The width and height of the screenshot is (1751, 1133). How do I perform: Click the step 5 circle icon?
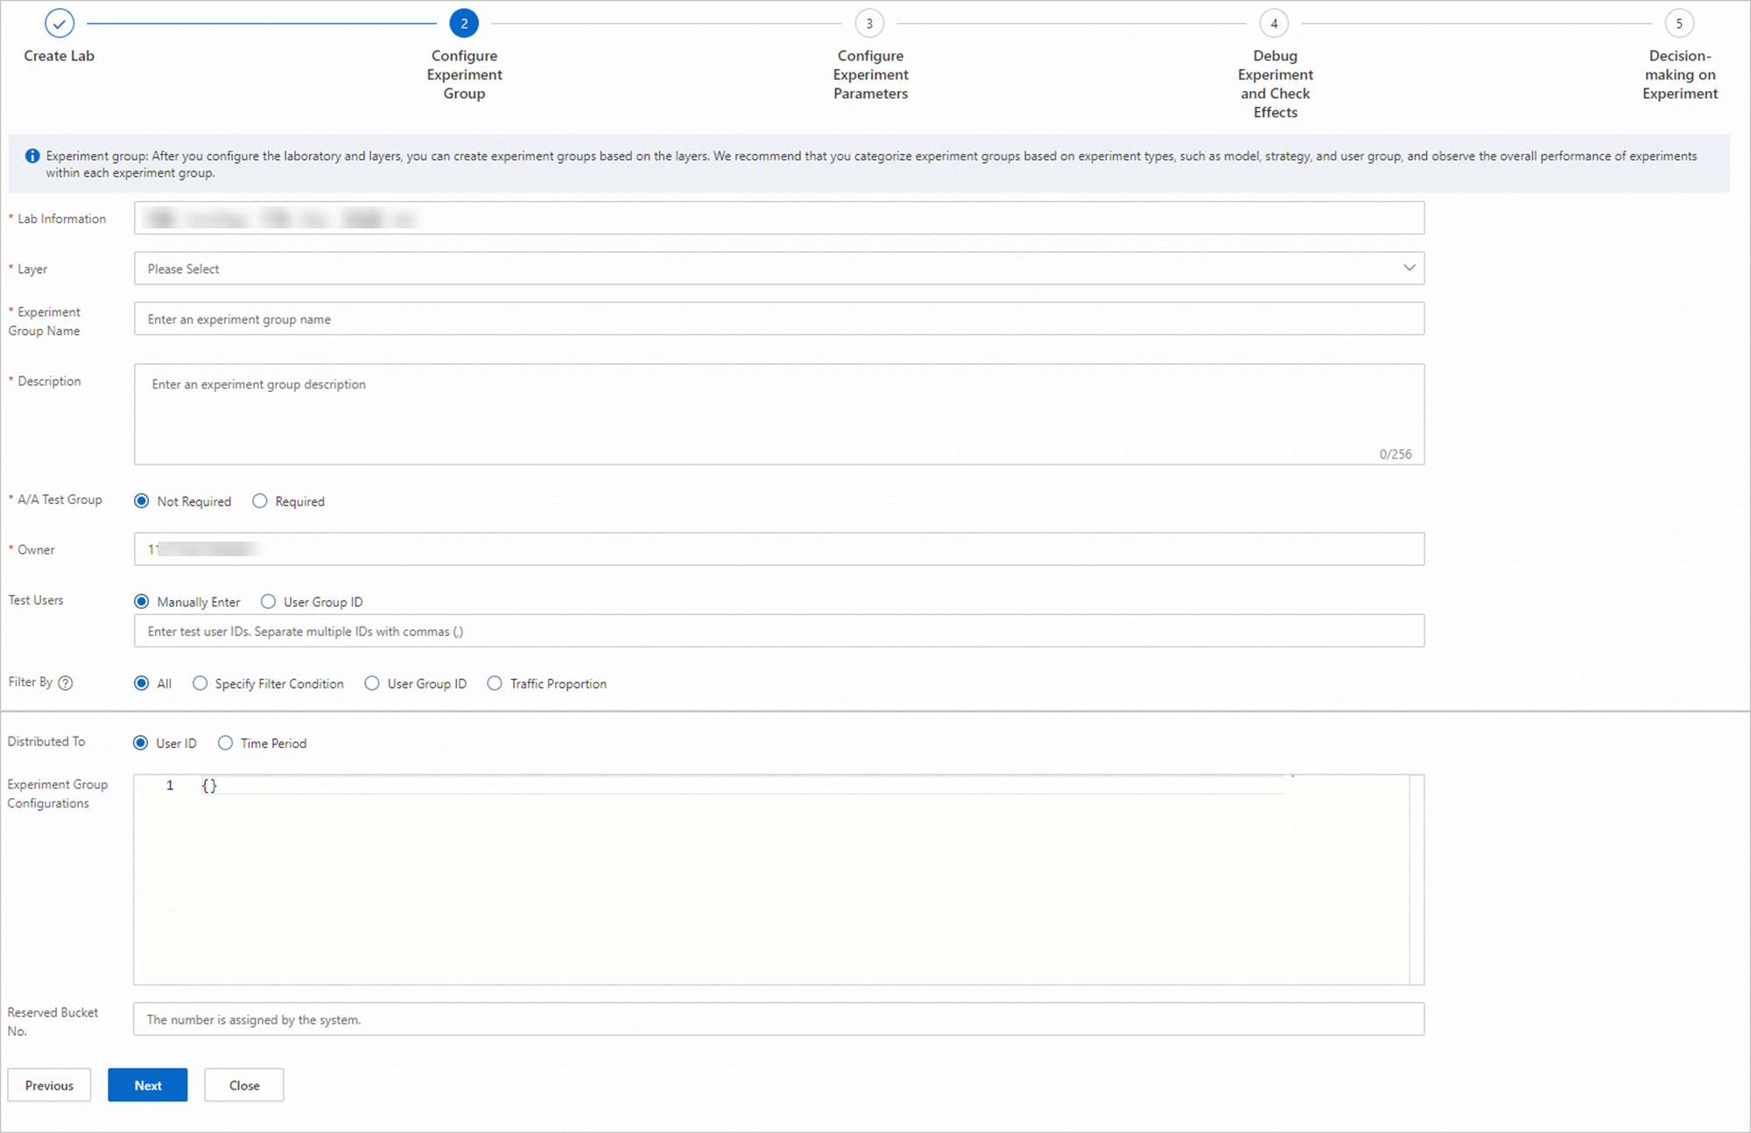tap(1678, 24)
